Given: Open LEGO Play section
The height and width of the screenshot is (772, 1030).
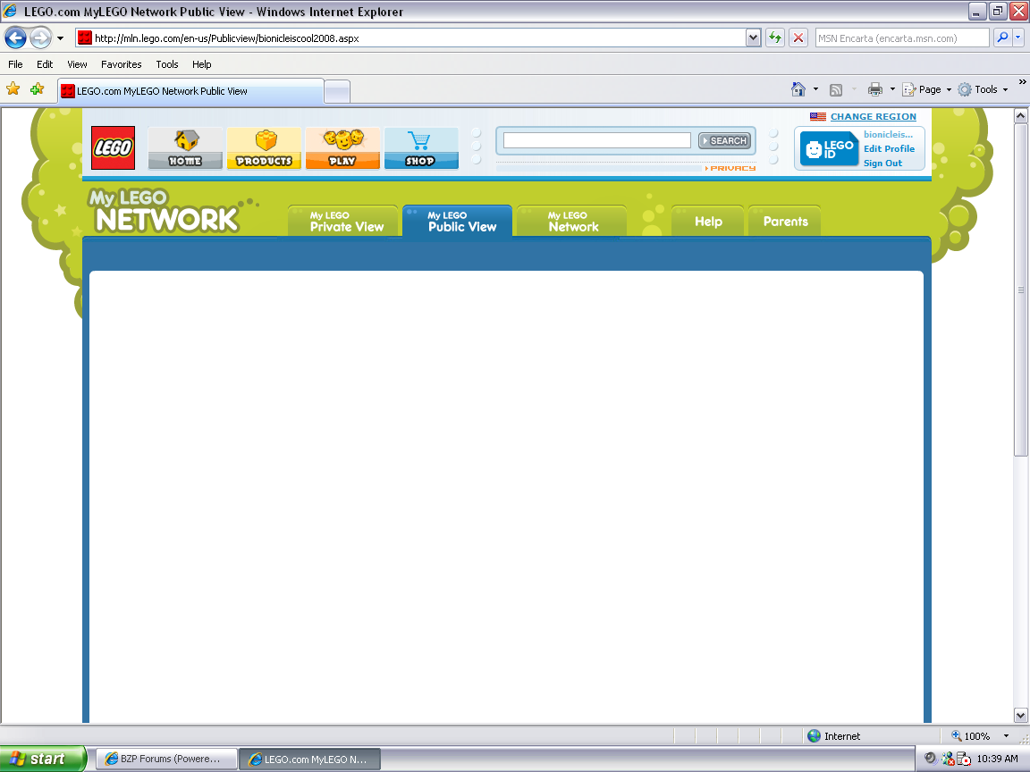Looking at the screenshot, I should (342, 148).
